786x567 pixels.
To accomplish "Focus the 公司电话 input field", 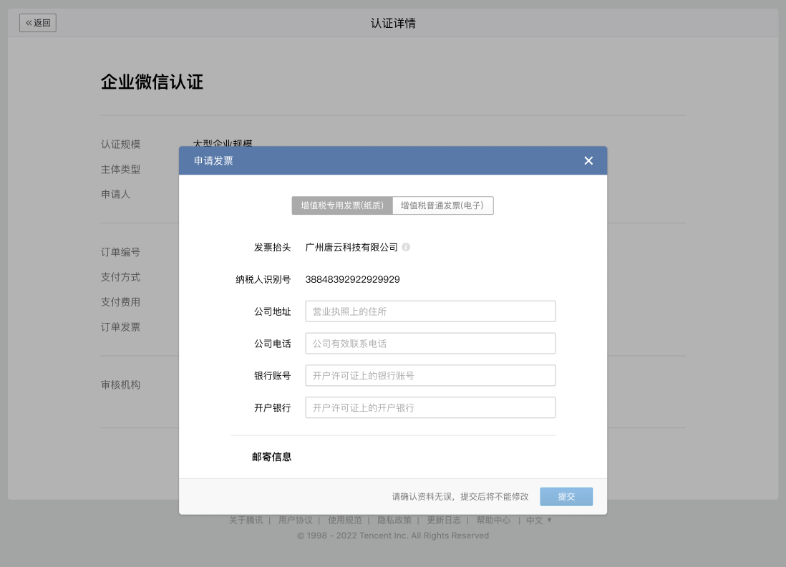I will click(x=430, y=344).
